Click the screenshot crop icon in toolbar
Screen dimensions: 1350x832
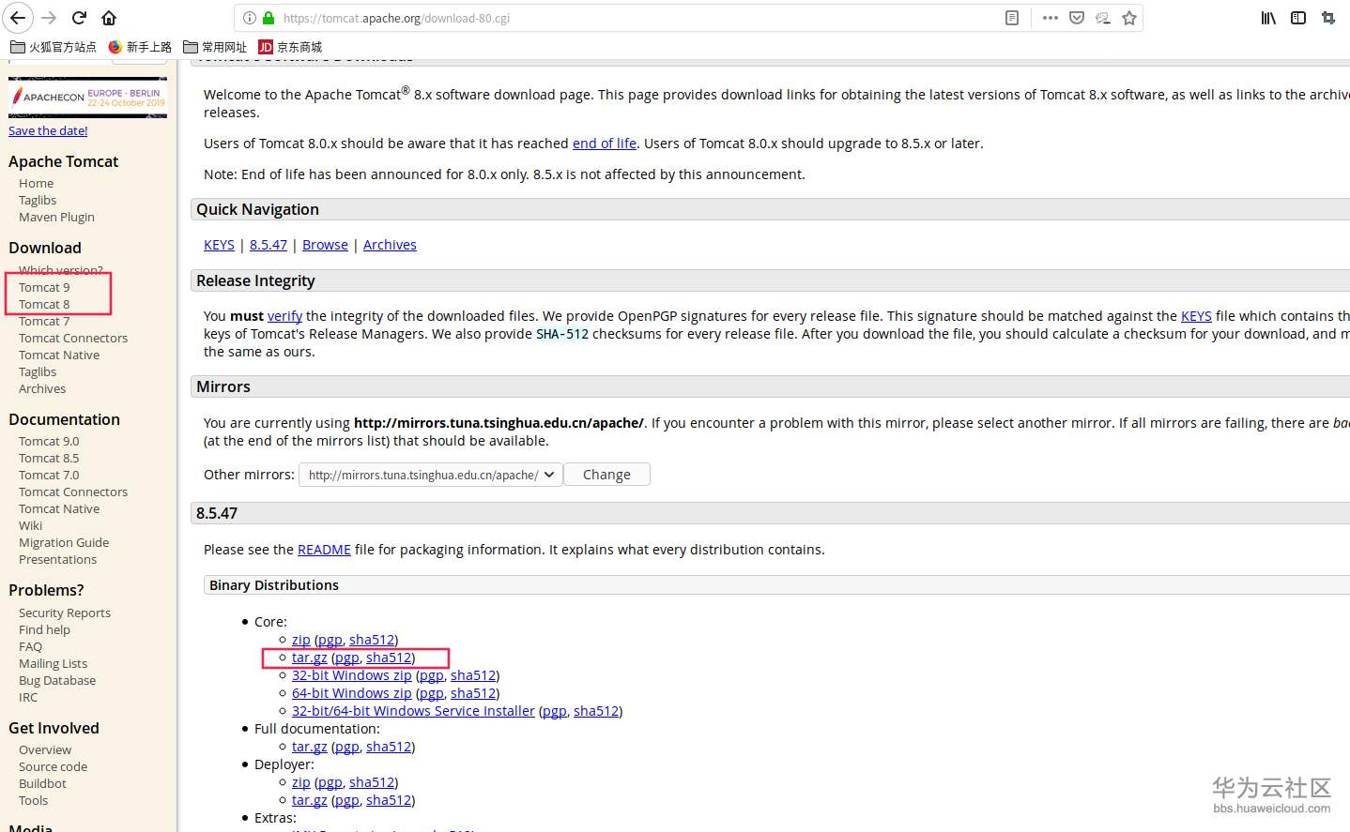click(1328, 18)
